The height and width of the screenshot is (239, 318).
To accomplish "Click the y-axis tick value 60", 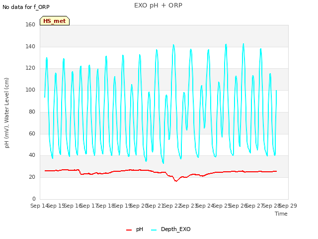I will (x=32, y=134).
